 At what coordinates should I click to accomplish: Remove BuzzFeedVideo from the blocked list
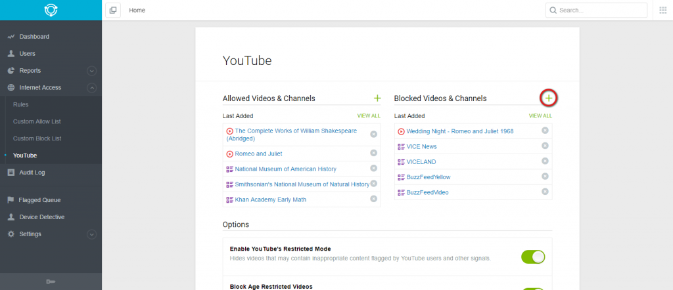point(545,192)
